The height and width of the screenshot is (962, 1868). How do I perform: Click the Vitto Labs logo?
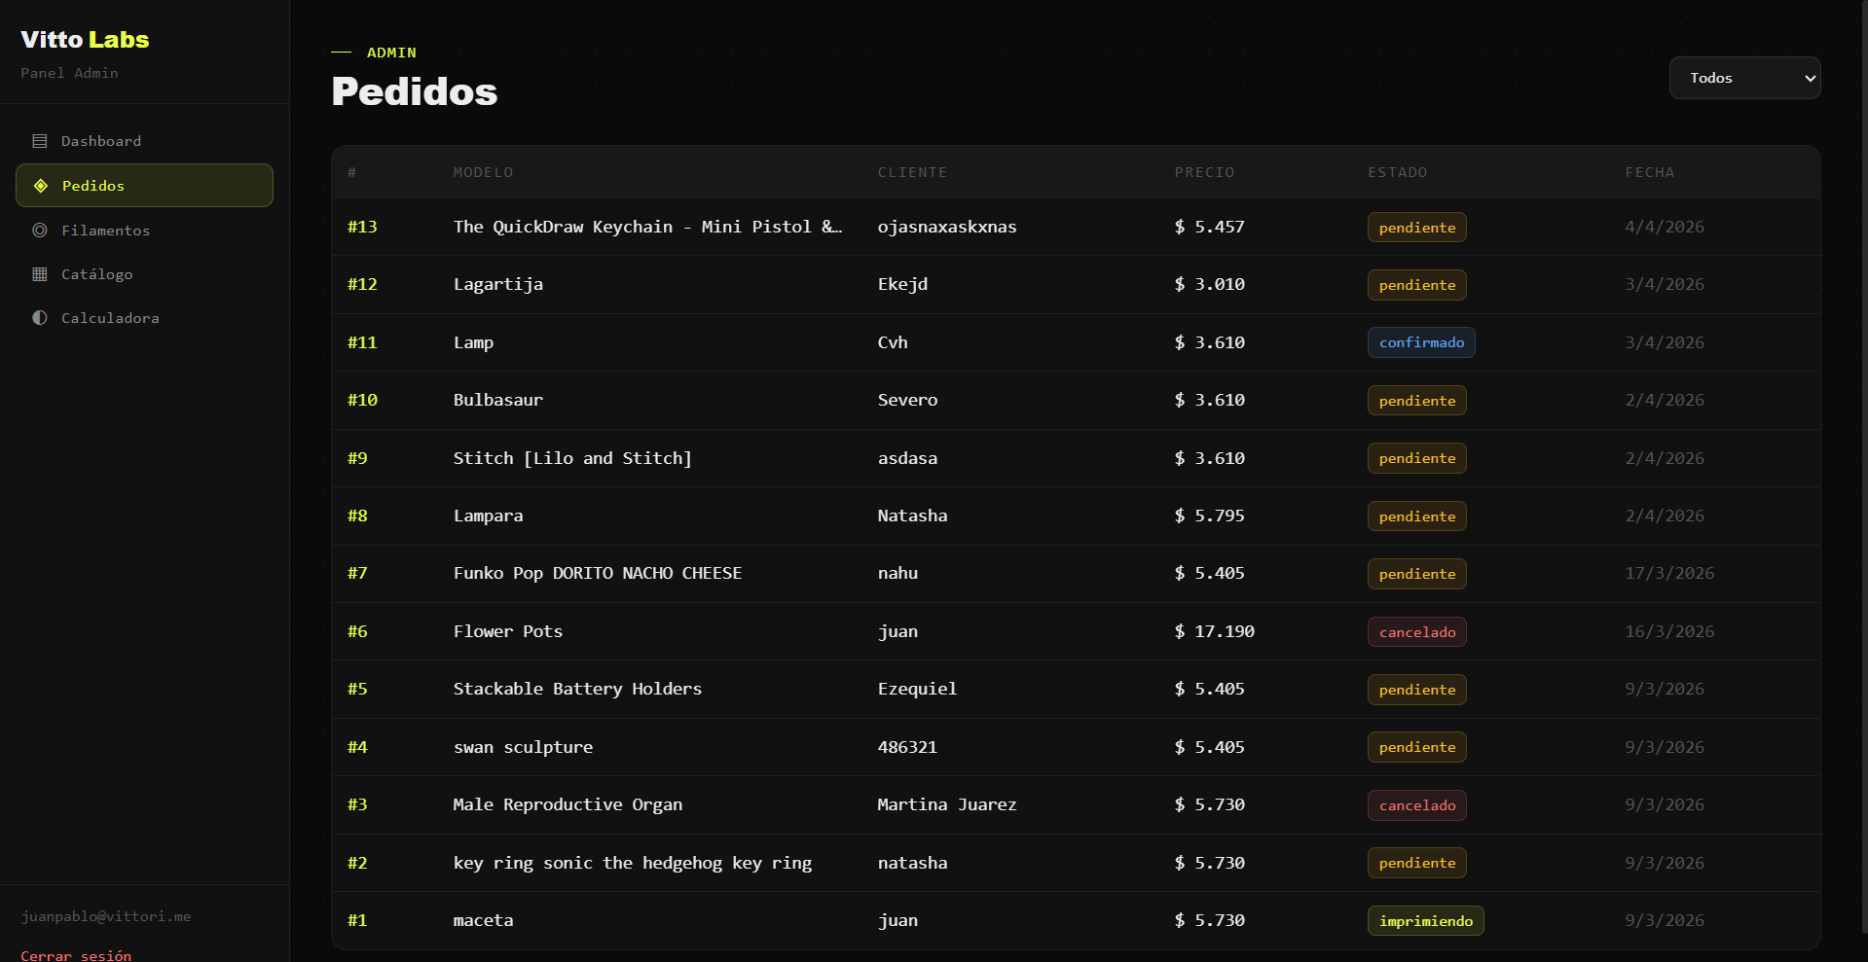[x=85, y=40]
